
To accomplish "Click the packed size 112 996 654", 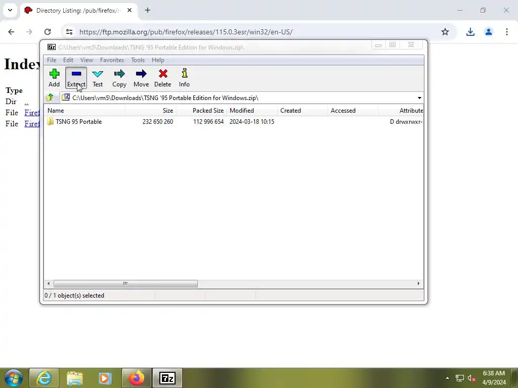I will [208, 122].
